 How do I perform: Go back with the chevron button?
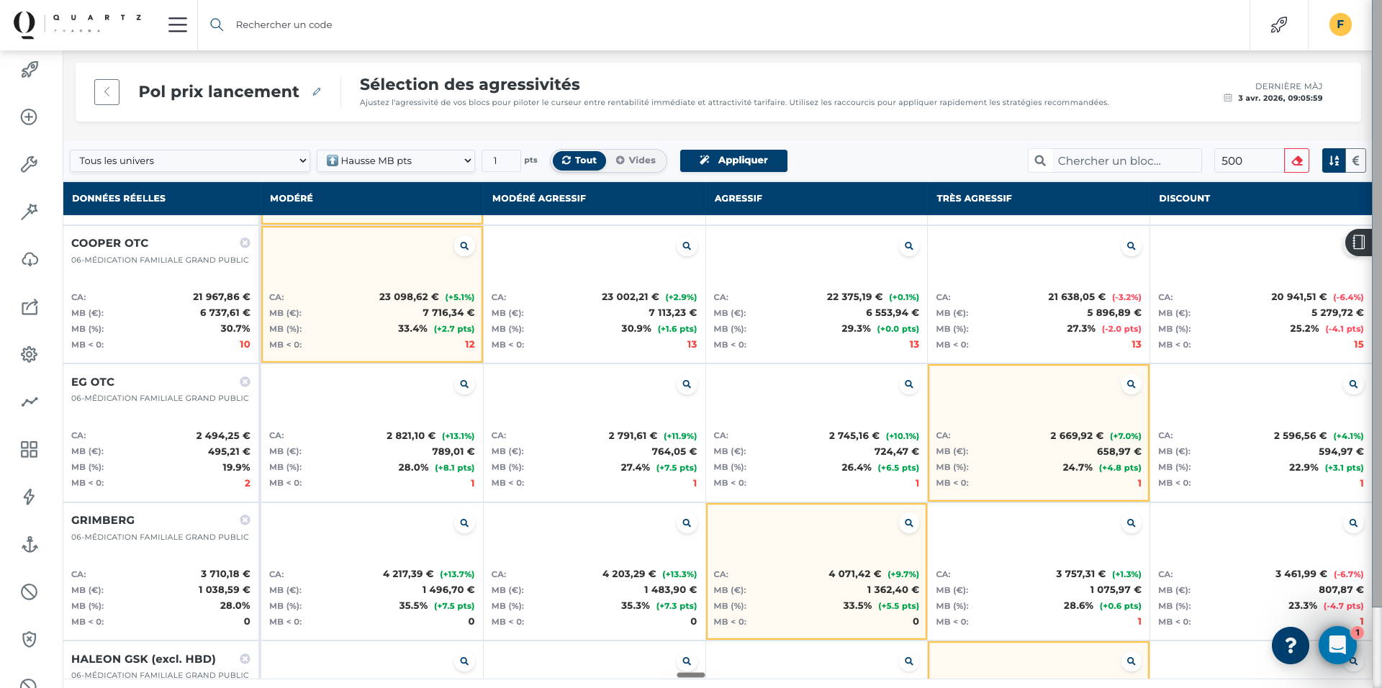107,92
